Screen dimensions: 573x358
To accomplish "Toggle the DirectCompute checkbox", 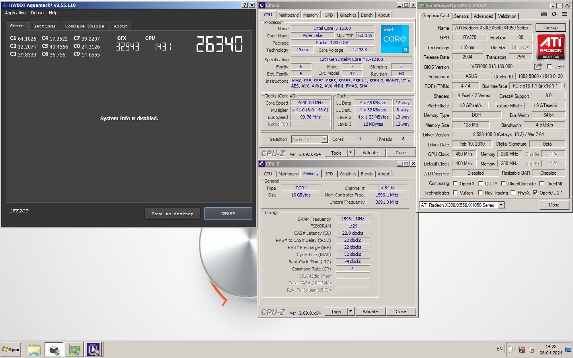I will [x=503, y=183].
